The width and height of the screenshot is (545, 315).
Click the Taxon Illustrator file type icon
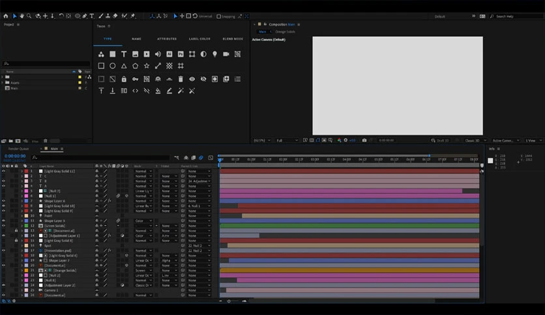click(169, 54)
